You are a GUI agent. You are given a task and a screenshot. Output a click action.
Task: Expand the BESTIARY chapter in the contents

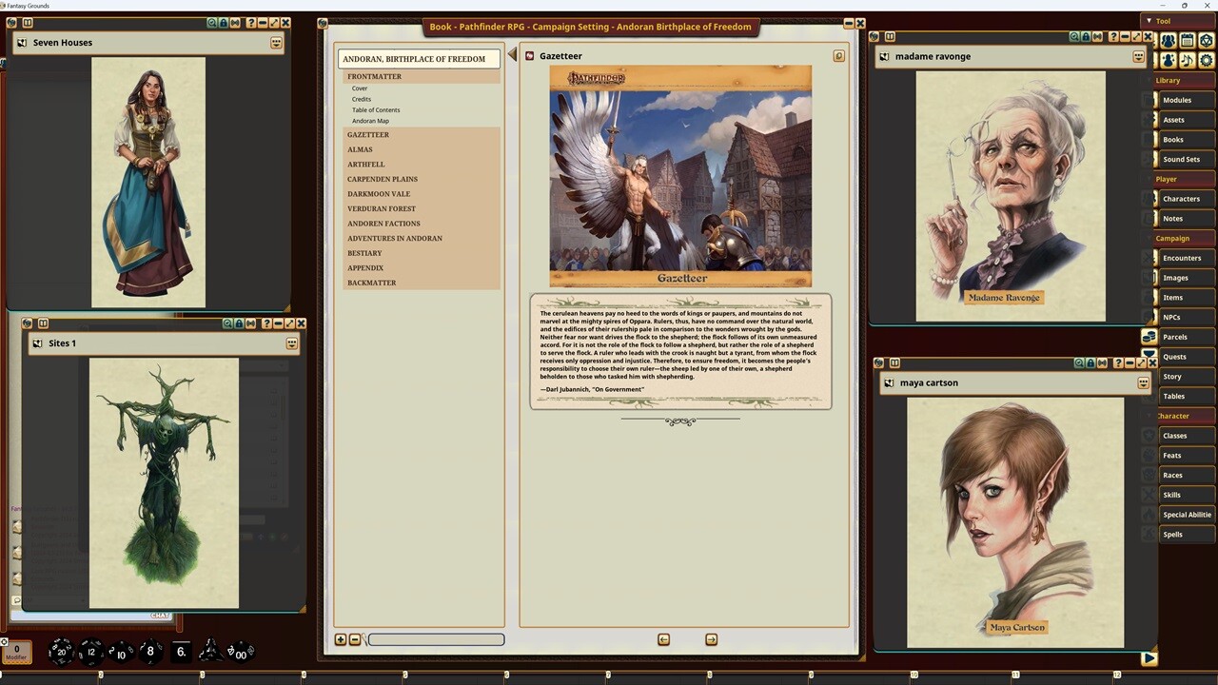tap(364, 253)
